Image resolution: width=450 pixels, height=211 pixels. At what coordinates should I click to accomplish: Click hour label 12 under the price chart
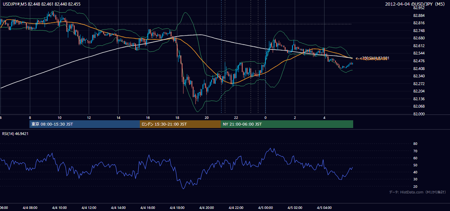(89, 117)
